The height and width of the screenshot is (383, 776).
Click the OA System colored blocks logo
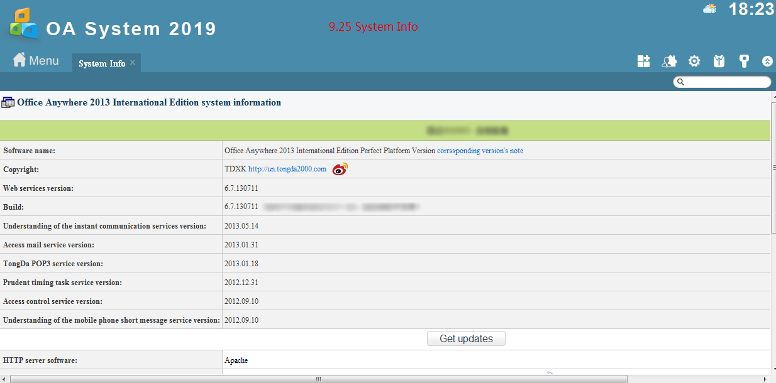pyautogui.click(x=25, y=23)
